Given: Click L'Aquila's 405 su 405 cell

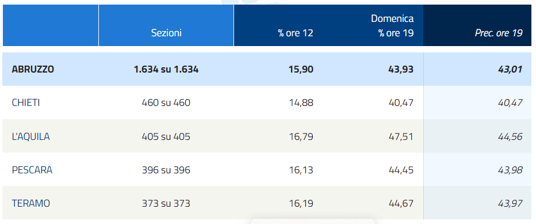Looking at the screenshot, I should [x=166, y=136].
